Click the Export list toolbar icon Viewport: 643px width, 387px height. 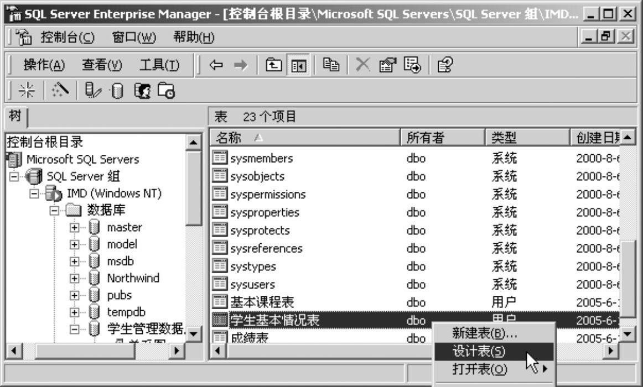412,65
